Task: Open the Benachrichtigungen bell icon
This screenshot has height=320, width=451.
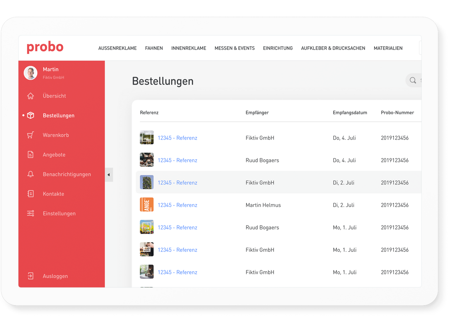Action: [x=31, y=174]
